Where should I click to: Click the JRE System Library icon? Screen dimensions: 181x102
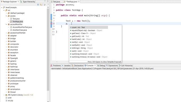pos(6,95)
